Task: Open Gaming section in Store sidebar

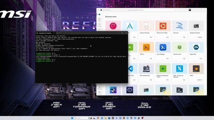Action: tap(99, 25)
